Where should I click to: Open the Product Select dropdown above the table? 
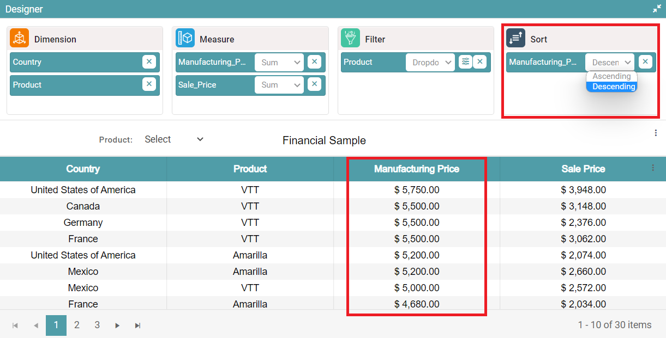173,140
